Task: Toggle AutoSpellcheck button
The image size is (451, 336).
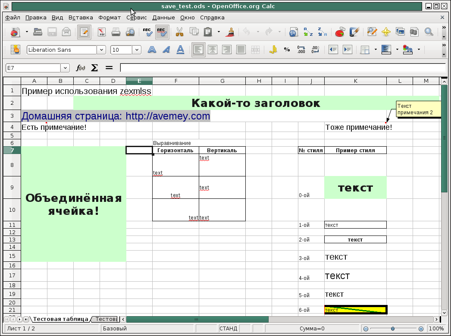Action: (x=162, y=32)
